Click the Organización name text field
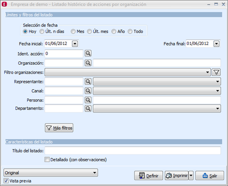The image size is (228, 186). point(157,63)
